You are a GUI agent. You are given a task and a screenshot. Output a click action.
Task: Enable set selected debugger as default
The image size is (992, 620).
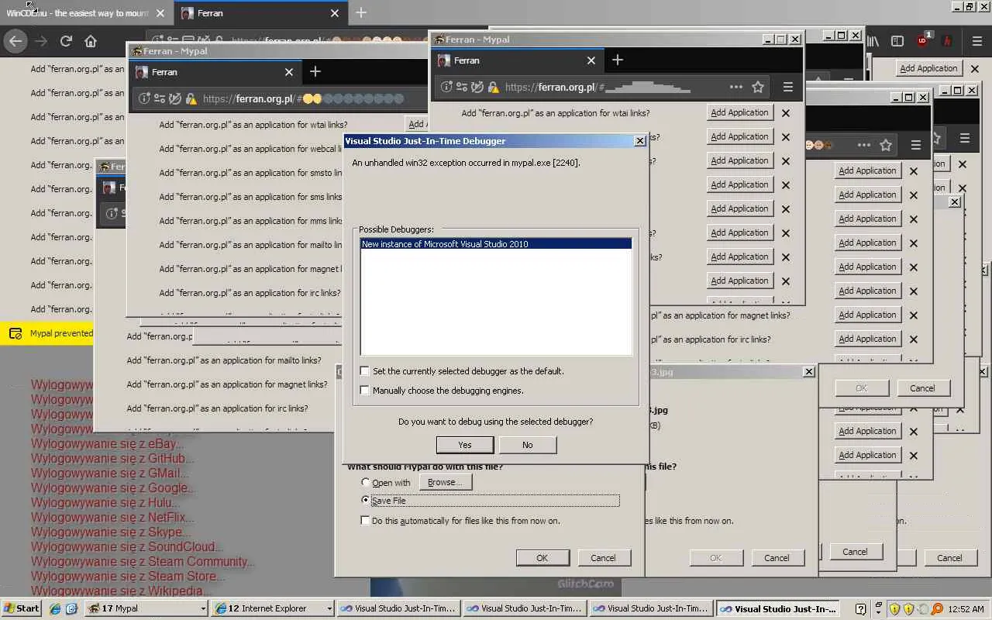(x=365, y=371)
